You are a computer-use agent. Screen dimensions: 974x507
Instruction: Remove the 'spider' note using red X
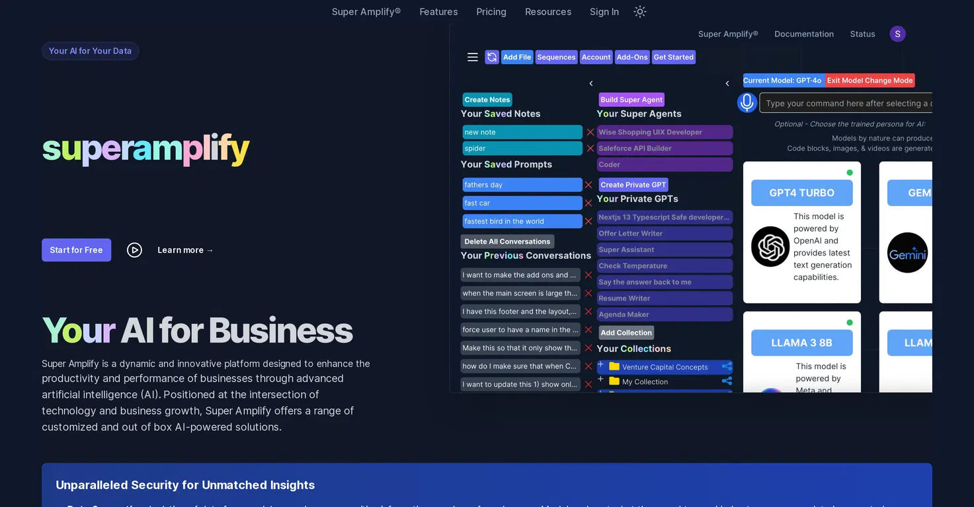tap(590, 149)
